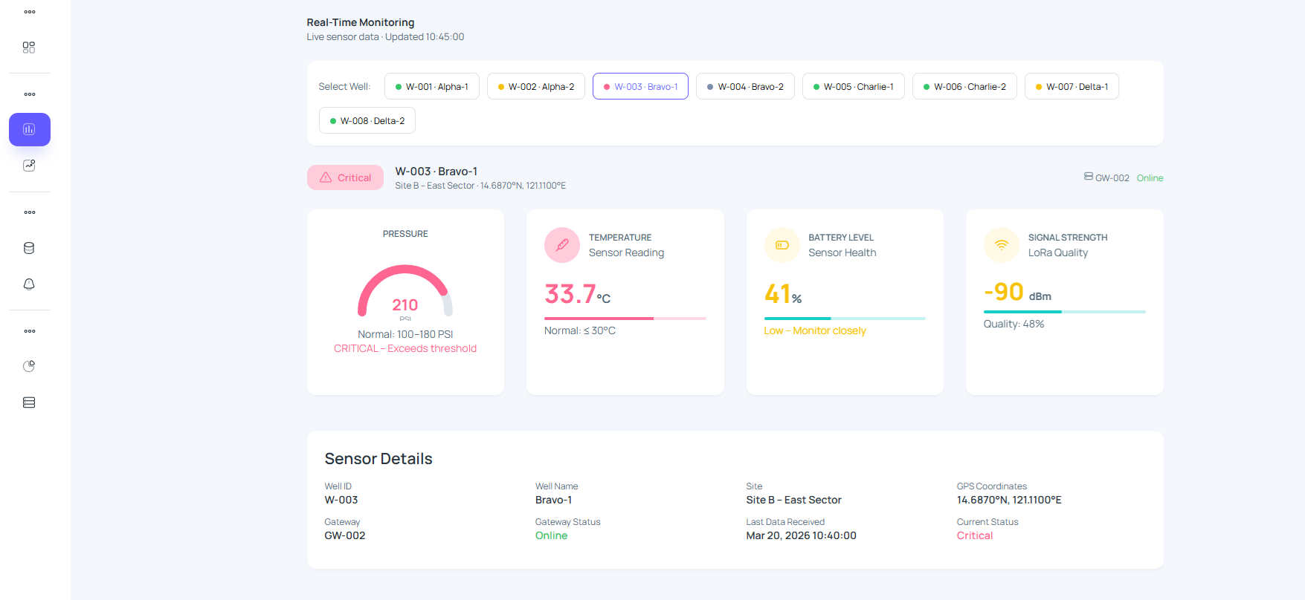Viewport: 1305px width, 600px height.
Task: Click the pressure gauge showing 210 PSI
Action: tap(405, 292)
